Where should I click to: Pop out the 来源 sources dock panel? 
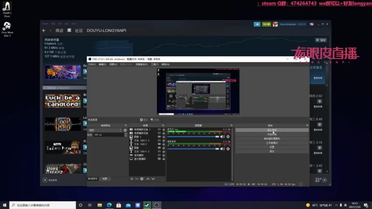point(163,125)
